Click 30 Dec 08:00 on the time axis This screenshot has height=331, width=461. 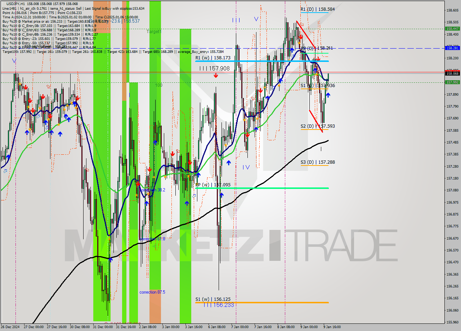point(80,327)
